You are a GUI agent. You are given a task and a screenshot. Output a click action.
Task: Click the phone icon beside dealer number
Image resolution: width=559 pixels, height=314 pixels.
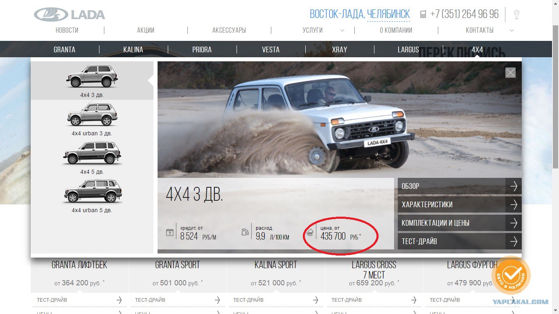pyautogui.click(x=423, y=14)
